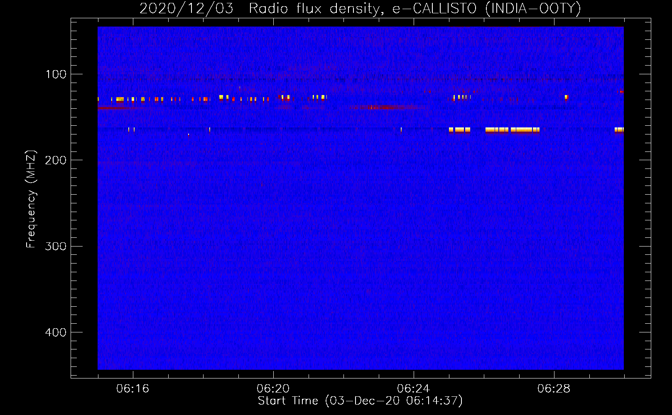Click the 'Start Time (03-Dec-20 06:14:37)' label

pos(360,401)
